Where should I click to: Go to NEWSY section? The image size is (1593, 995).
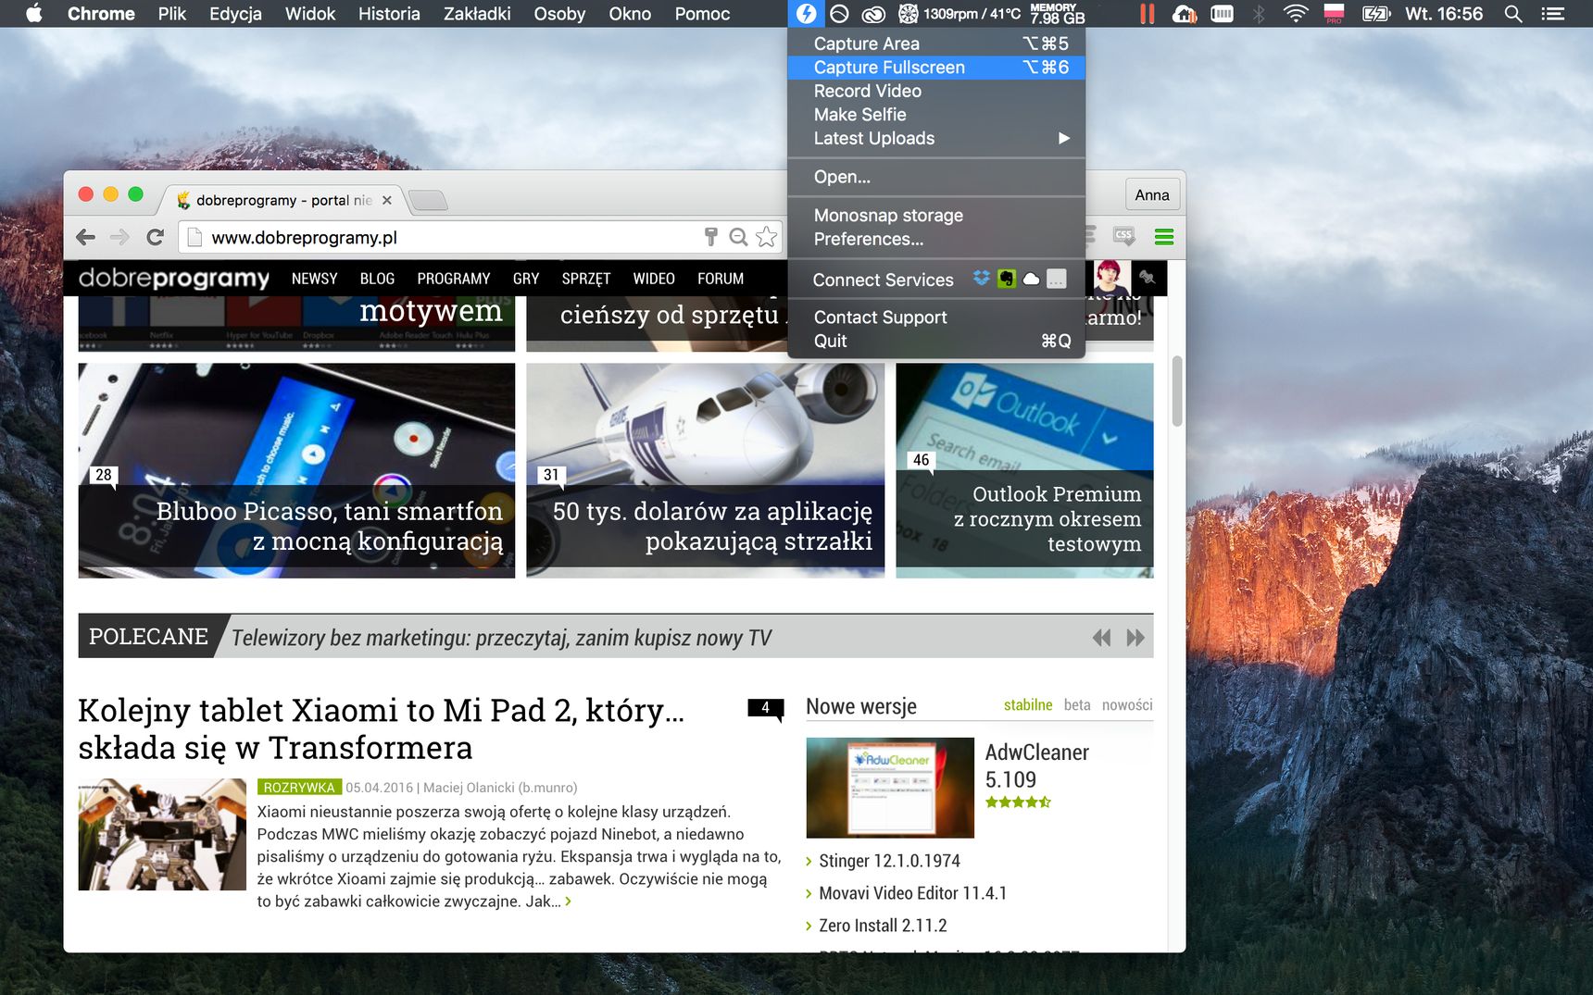(x=314, y=279)
